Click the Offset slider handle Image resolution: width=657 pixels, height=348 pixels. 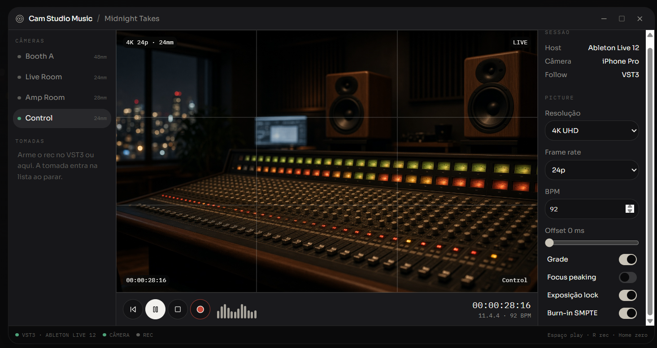click(549, 243)
